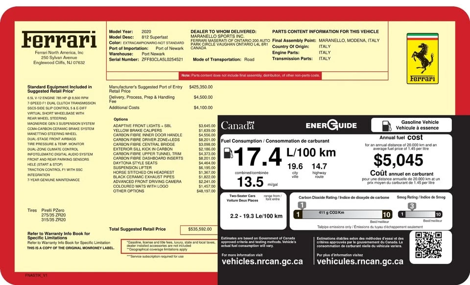This screenshot has height=285, width=470.
Task: Click the grey marker 1 above carbon dioxide bar
Action: [x=302, y=205]
